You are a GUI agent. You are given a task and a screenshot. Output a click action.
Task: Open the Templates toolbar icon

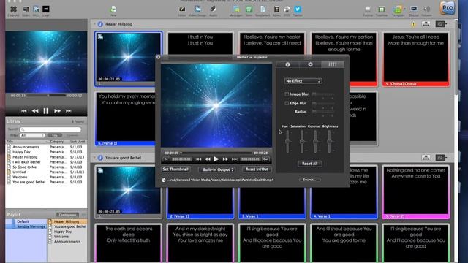[x=398, y=9]
